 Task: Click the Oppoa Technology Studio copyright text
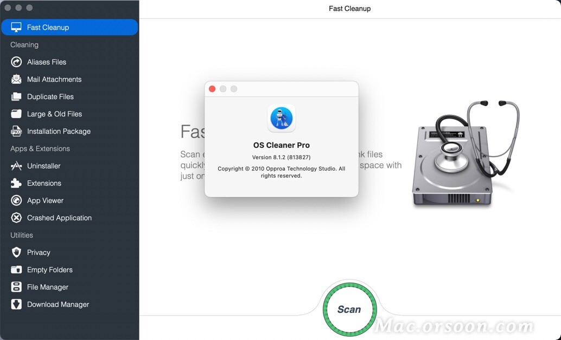pos(281,172)
